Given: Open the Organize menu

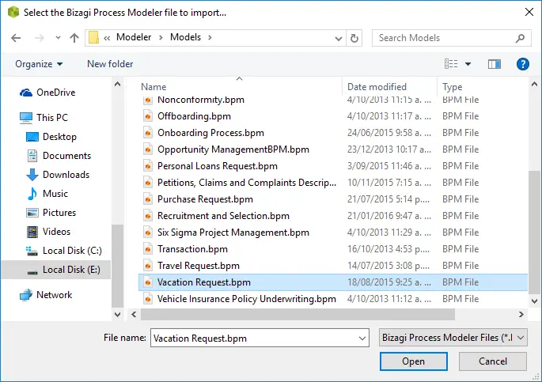Looking at the screenshot, I should [39, 64].
